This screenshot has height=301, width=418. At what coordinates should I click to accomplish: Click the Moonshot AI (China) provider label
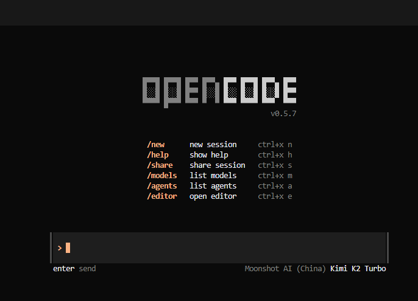click(x=285, y=269)
